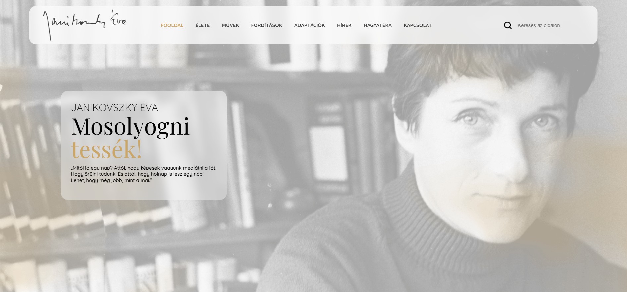627x292 pixels.
Task: Navigate to HÍREK
Action: (344, 25)
